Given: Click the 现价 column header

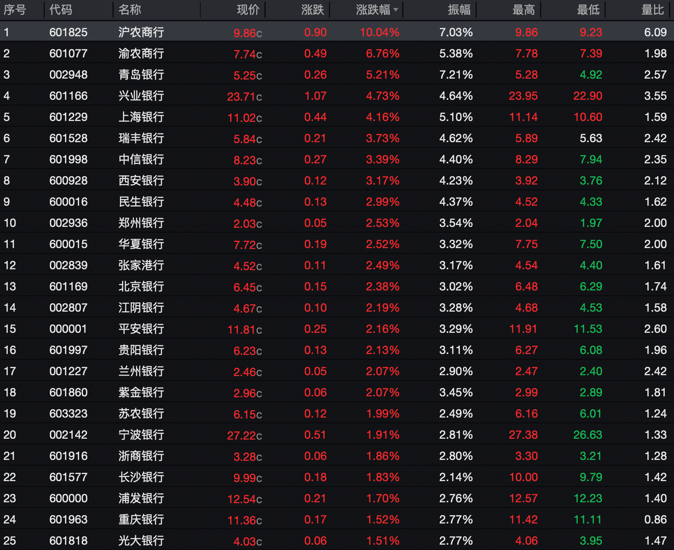Looking at the screenshot, I should pyautogui.click(x=249, y=10).
